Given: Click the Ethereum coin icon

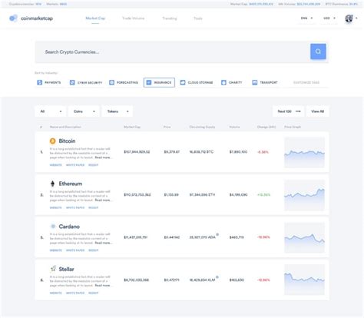Looking at the screenshot, I should [x=52, y=184].
